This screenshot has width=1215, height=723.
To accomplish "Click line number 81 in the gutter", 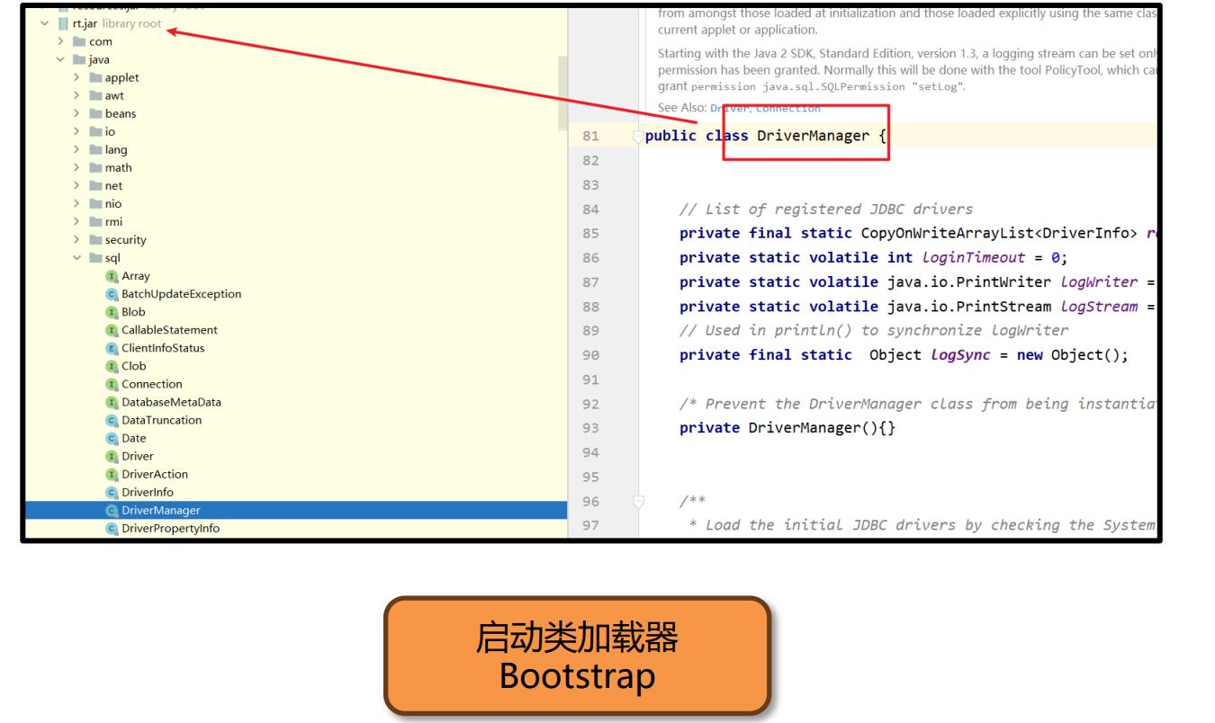I will coord(590,136).
